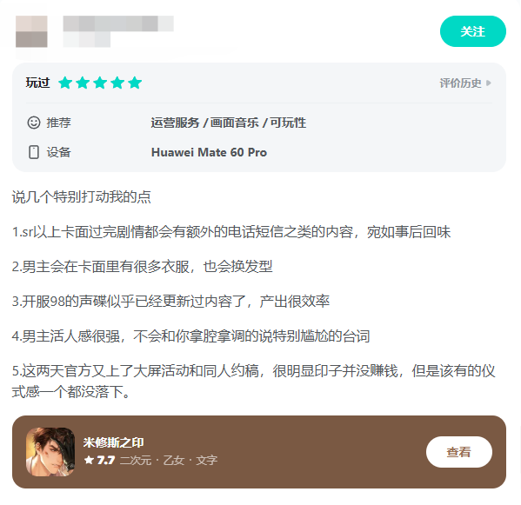This screenshot has height=505, width=521.
Task: Click the 7.7 score star icon
Action: point(89,460)
